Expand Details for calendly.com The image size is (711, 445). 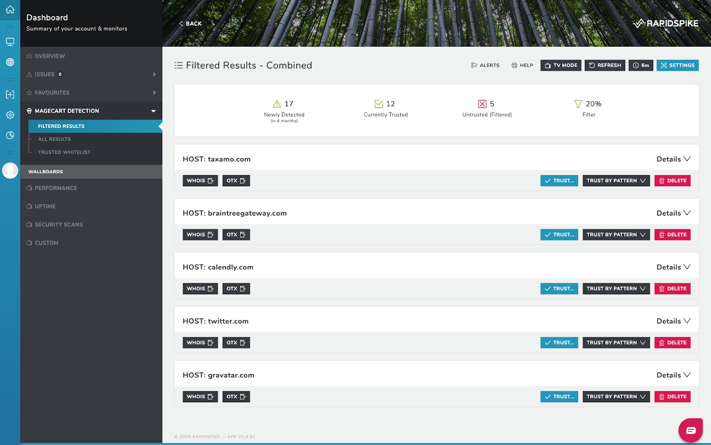tap(673, 267)
